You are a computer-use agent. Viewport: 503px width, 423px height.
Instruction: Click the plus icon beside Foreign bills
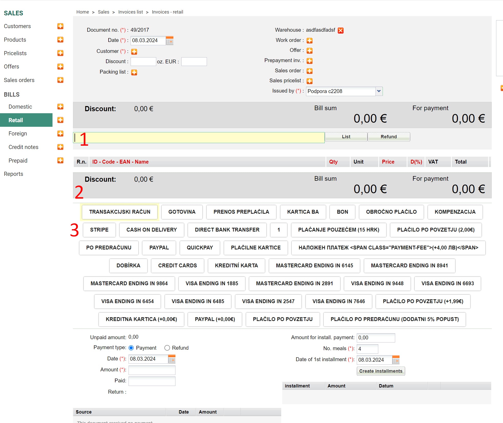coord(60,133)
